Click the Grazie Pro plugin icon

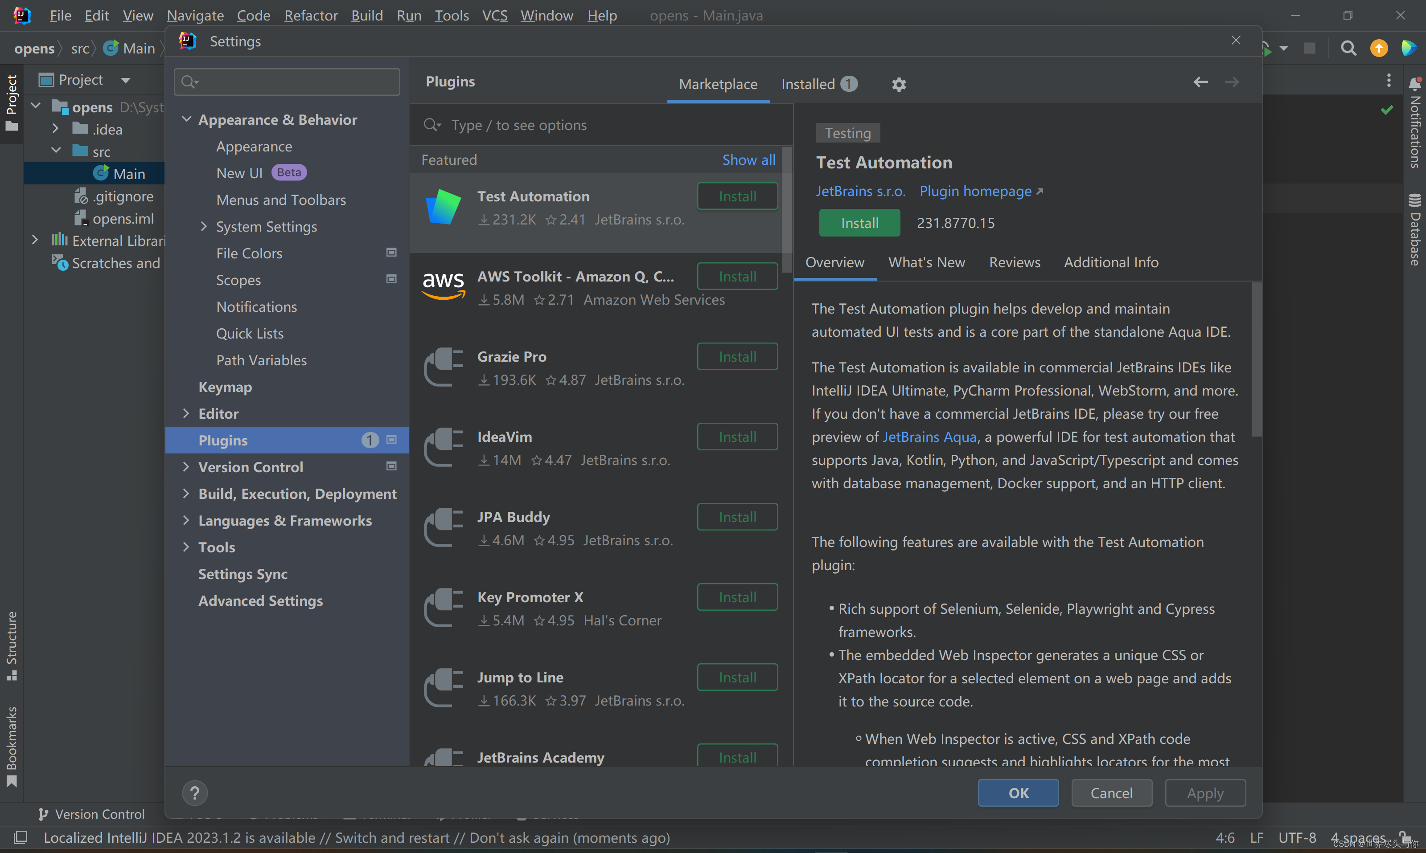(443, 367)
